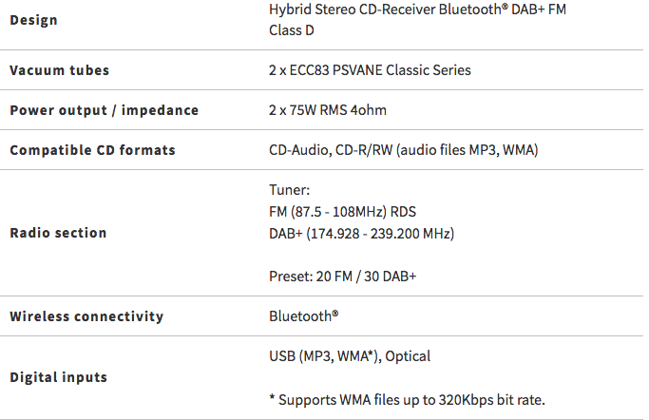Select the USB (MP3, WMA*), Optical value
The width and height of the screenshot is (649, 420).
pyautogui.click(x=350, y=356)
